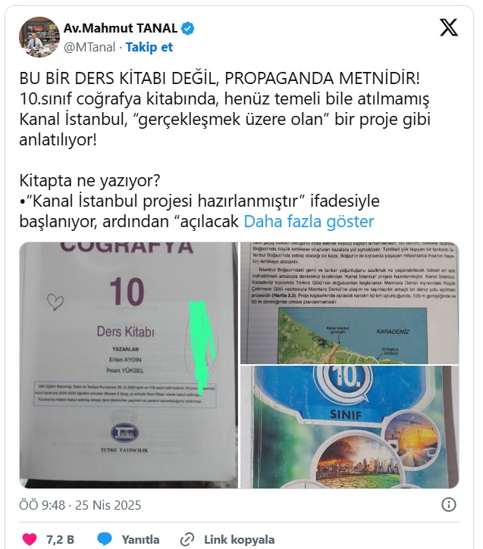The image size is (483, 549).
Task: Click the X logo icon
Action: click(449, 27)
